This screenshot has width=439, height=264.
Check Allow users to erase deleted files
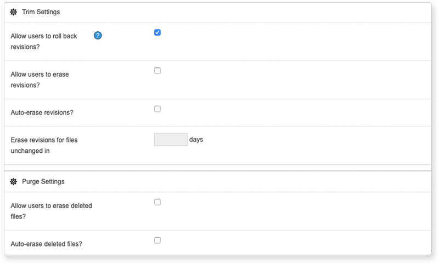pos(157,202)
